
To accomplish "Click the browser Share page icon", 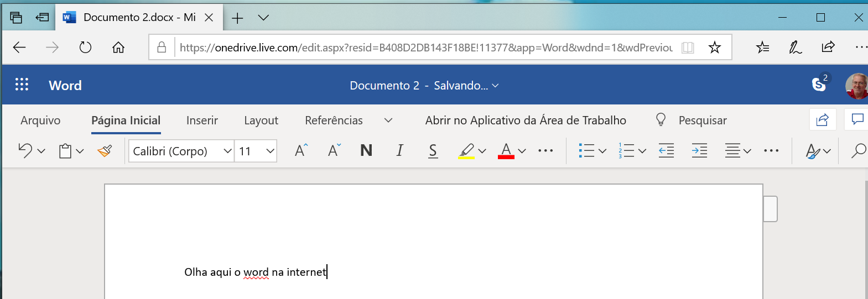I will click(828, 47).
